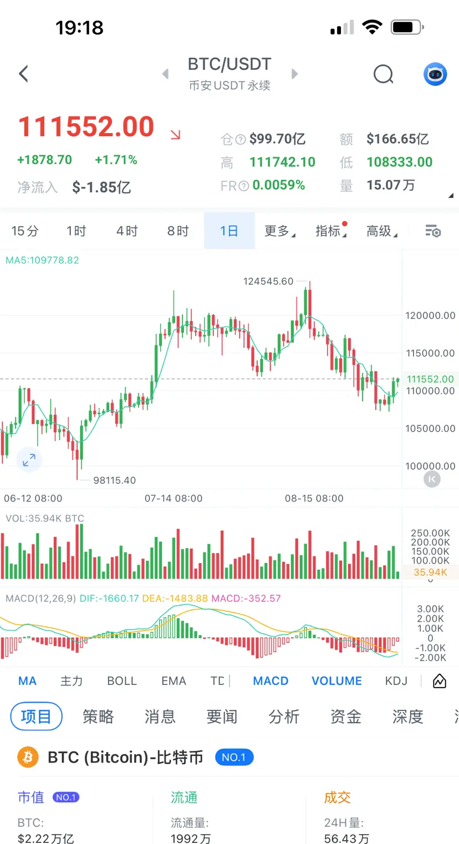Tap the 额 $166.65亿 turnover value
459x844 pixels.
click(397, 139)
